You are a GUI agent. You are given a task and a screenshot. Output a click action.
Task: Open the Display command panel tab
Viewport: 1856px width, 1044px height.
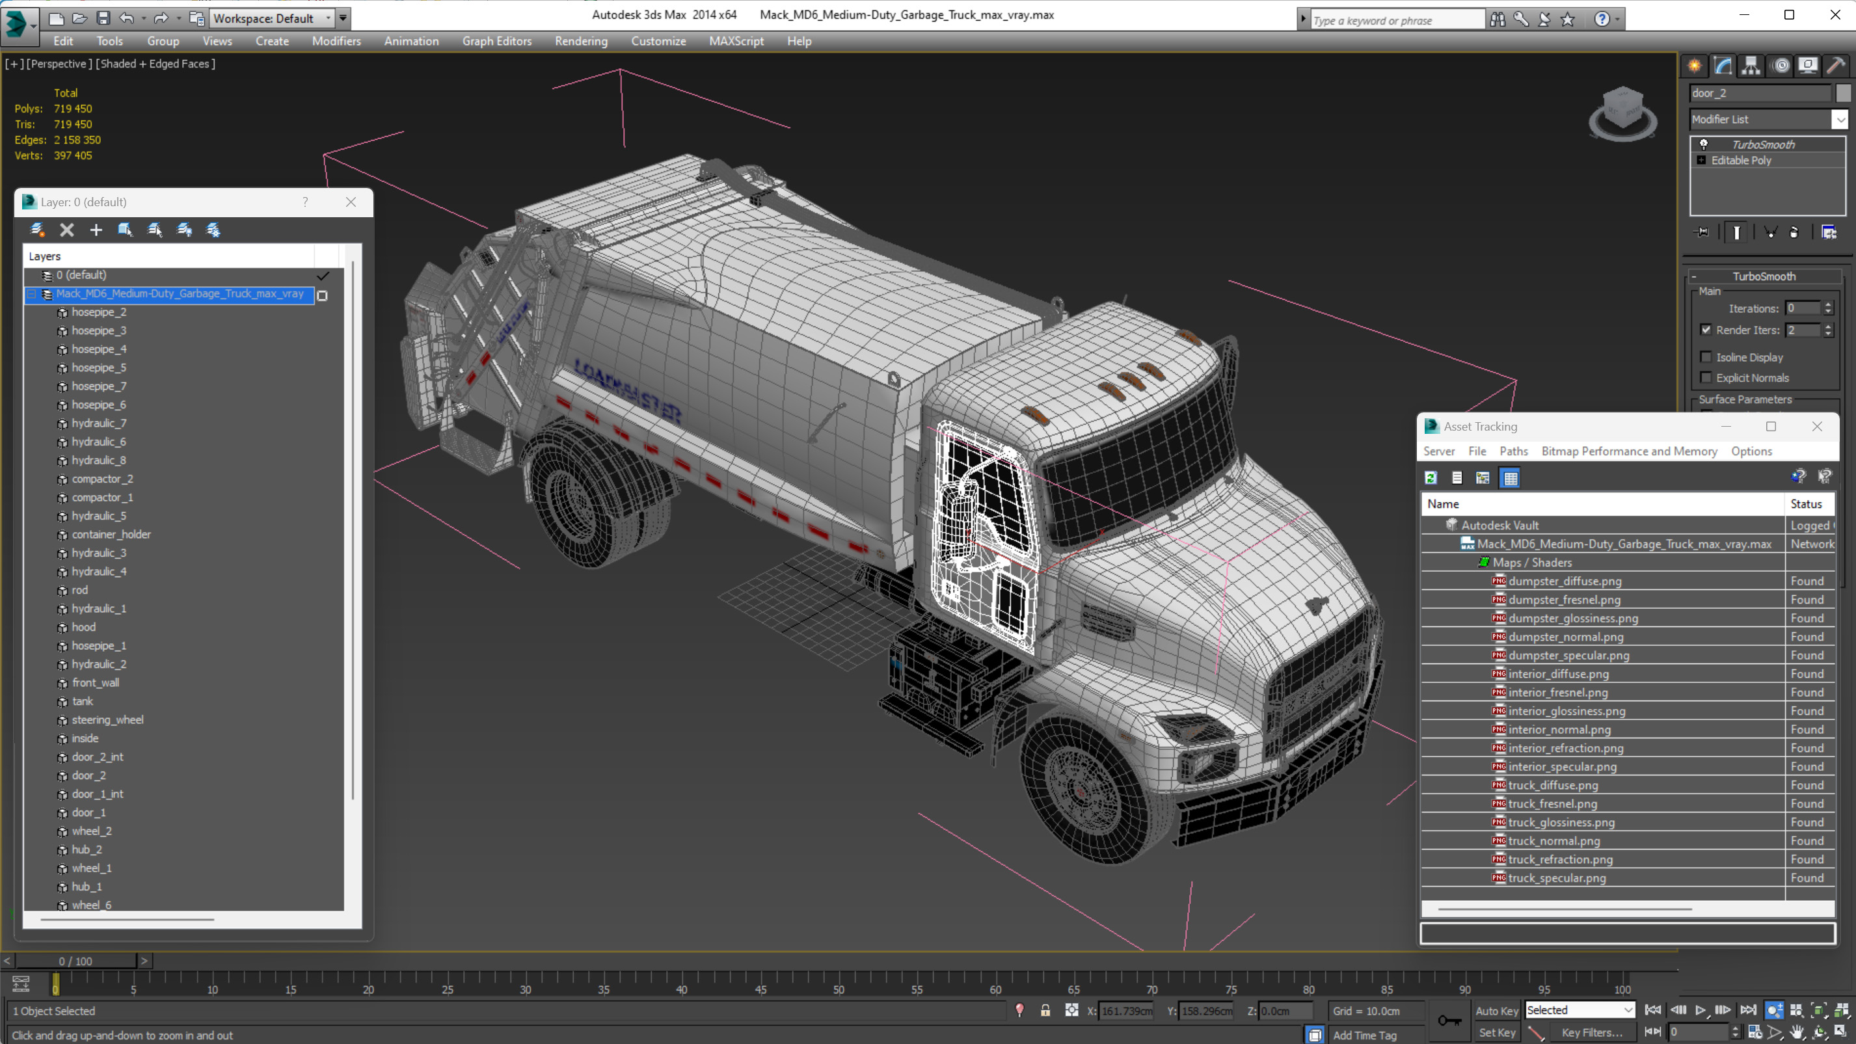pyautogui.click(x=1808, y=66)
